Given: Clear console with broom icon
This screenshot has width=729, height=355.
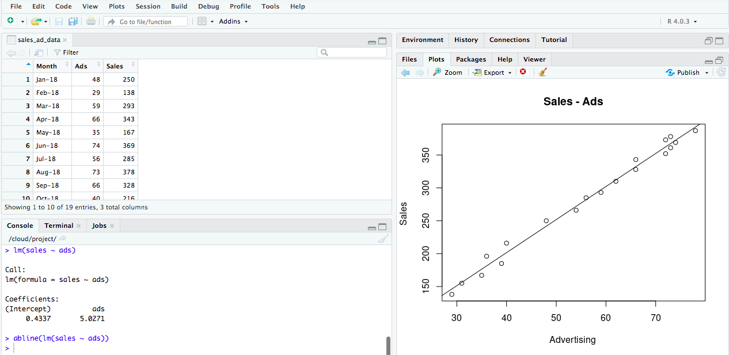Looking at the screenshot, I should coord(383,239).
